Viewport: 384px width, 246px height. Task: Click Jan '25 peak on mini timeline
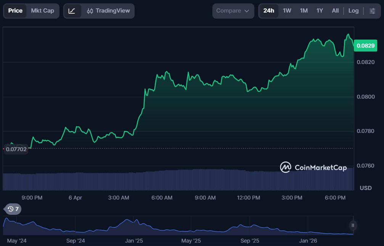pos(127,221)
